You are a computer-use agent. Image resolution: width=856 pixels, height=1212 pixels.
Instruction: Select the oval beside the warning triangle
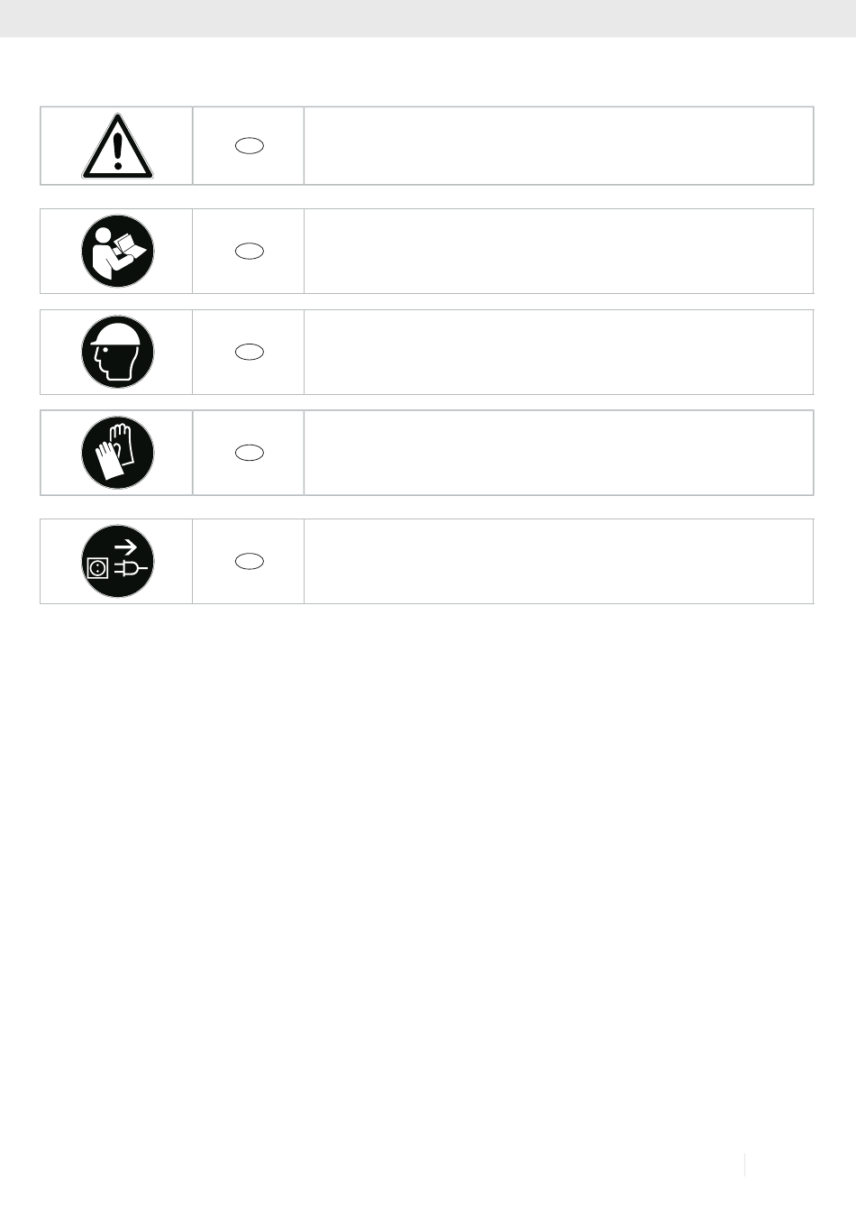pyautogui.click(x=250, y=146)
